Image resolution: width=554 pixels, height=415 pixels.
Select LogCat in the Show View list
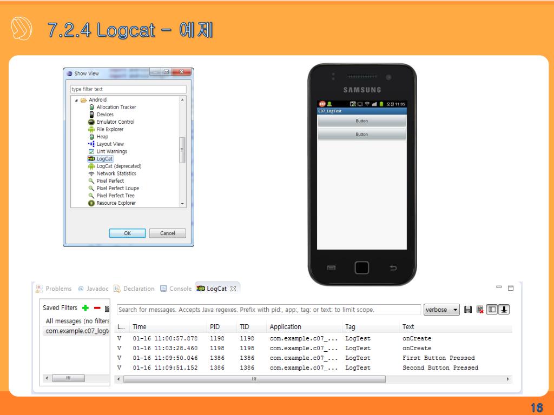point(100,159)
